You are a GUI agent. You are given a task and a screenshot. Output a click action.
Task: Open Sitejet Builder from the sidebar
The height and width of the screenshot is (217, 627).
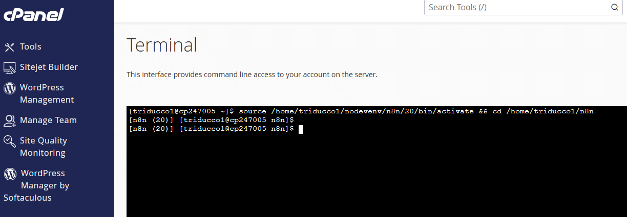(x=49, y=67)
